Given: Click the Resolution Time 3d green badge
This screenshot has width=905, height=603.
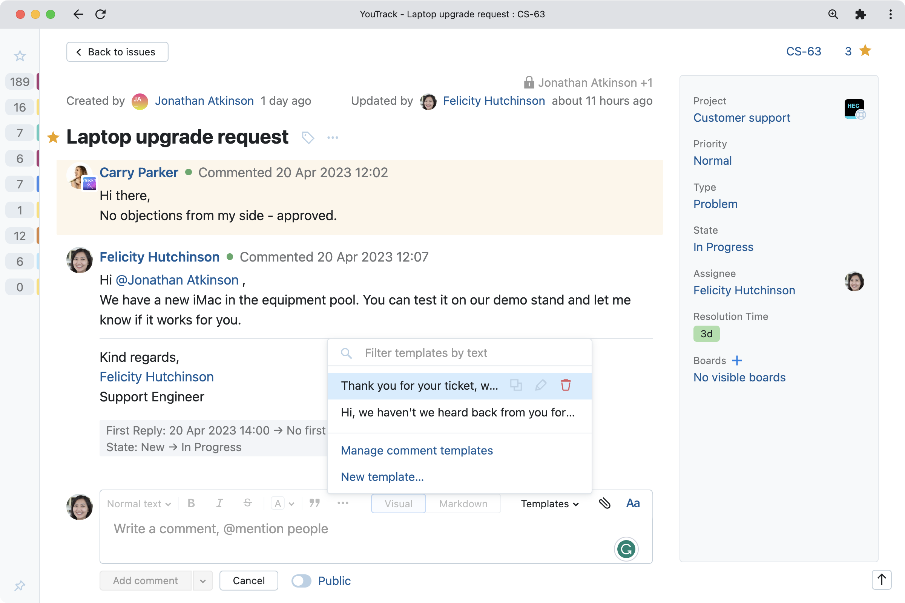Looking at the screenshot, I should (x=706, y=334).
